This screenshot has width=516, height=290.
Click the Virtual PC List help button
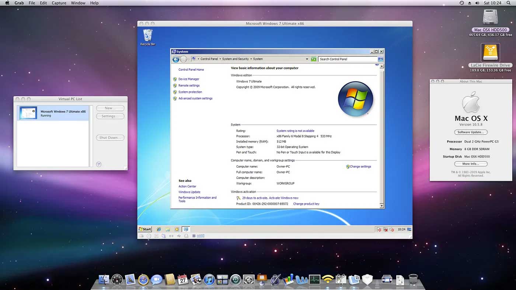click(x=98, y=164)
